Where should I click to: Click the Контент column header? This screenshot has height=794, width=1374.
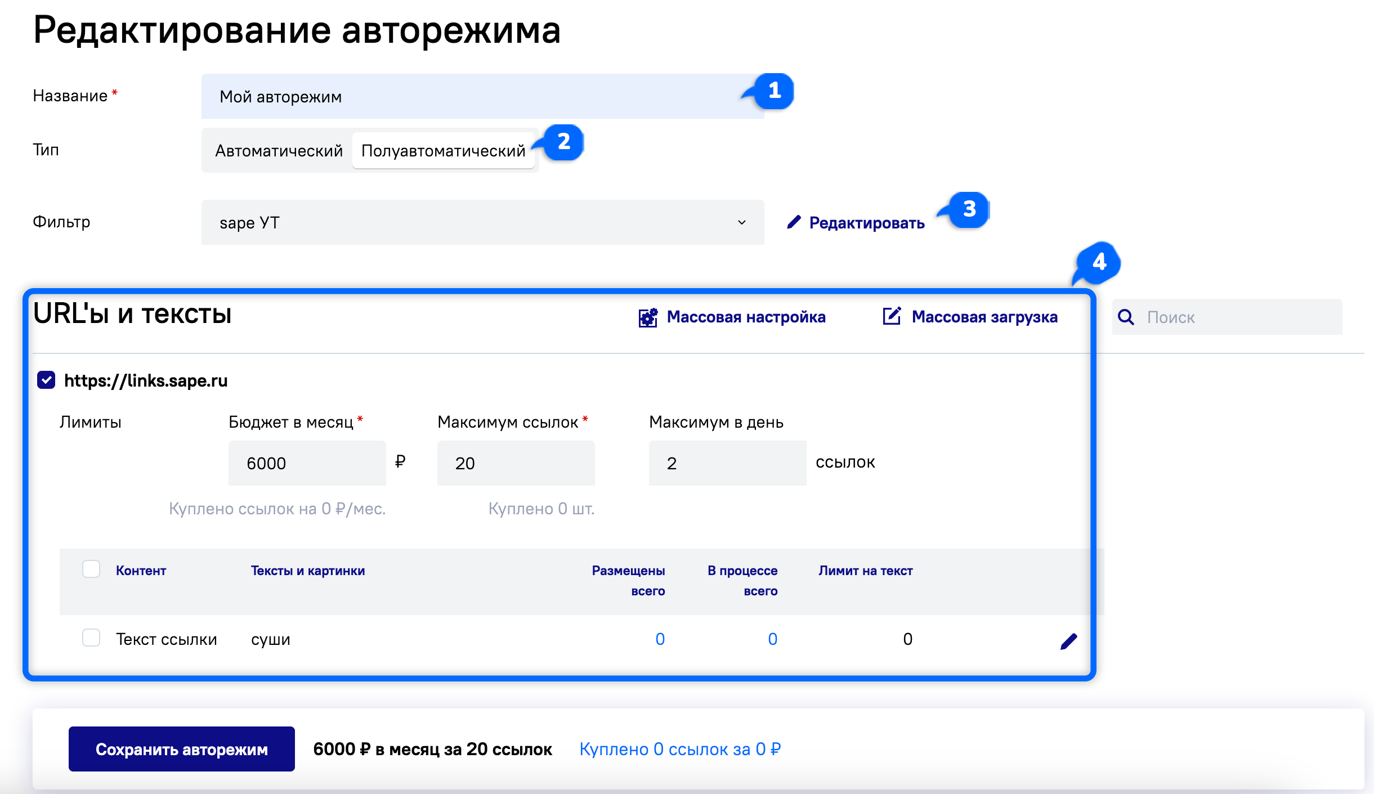click(141, 571)
